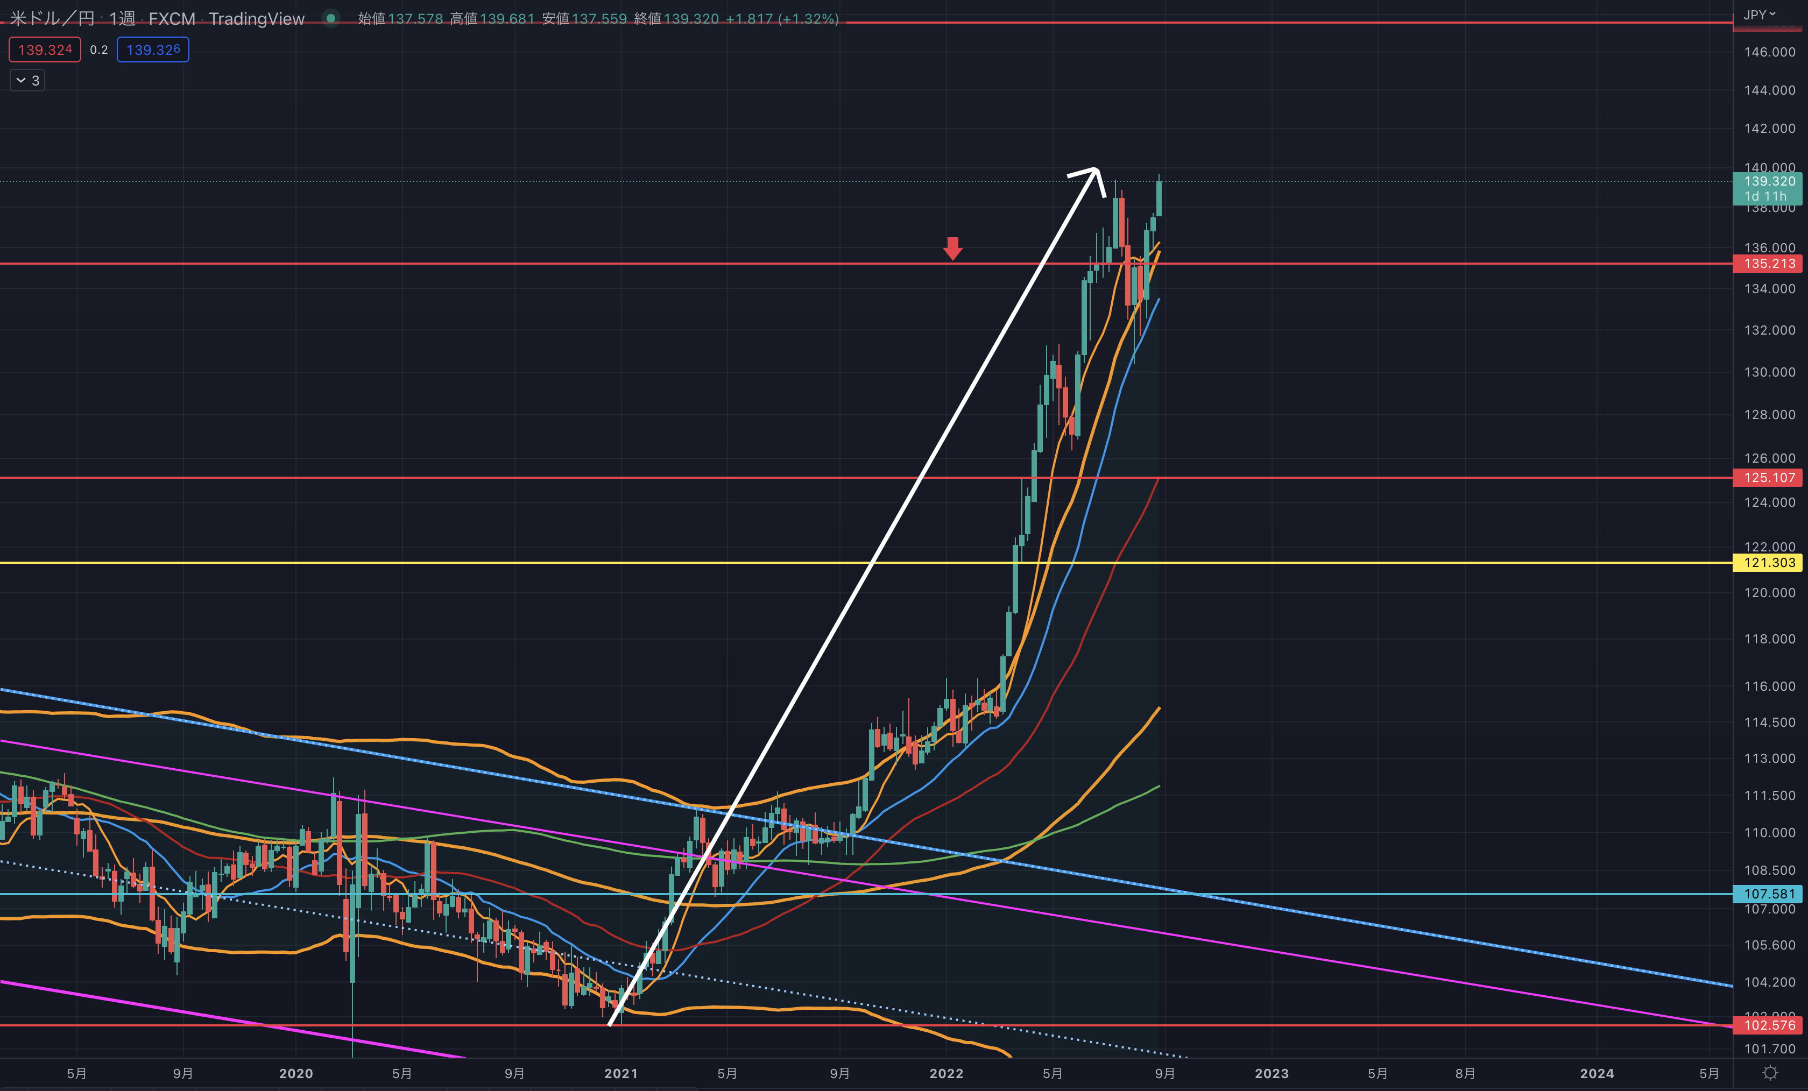Image resolution: width=1808 pixels, height=1091 pixels.
Task: Click the 0.2 spread value
Action: coord(99,50)
